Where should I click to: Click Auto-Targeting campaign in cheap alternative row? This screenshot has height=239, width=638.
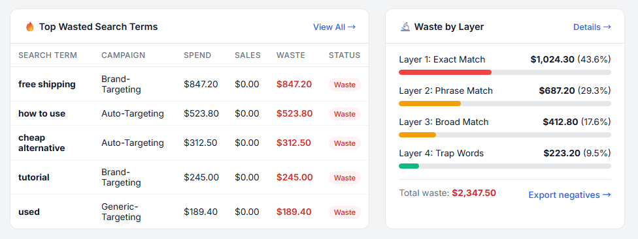point(133,143)
